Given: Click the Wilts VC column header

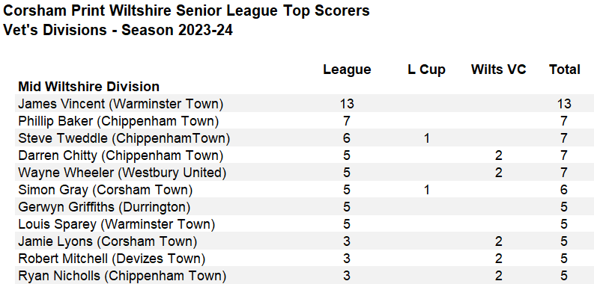Looking at the screenshot, I should coord(499,70).
